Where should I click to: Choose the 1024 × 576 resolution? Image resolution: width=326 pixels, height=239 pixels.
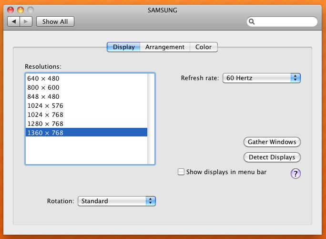(86, 106)
